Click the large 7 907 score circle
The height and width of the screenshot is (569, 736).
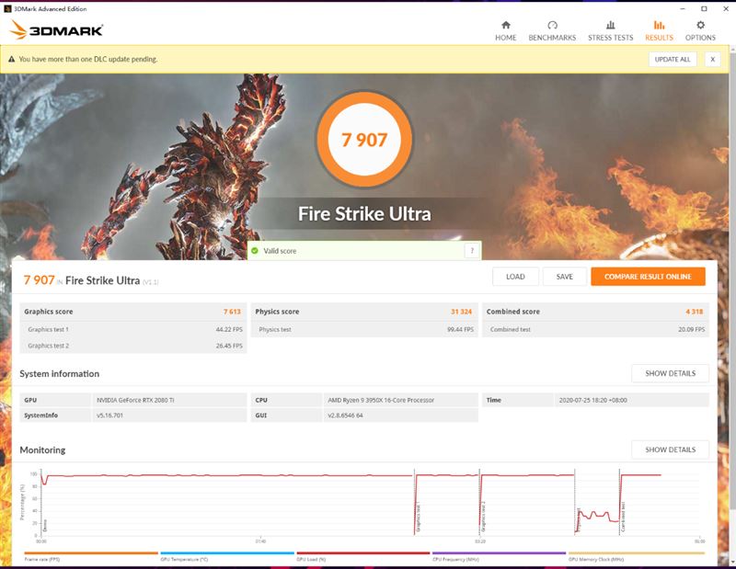[364, 140]
